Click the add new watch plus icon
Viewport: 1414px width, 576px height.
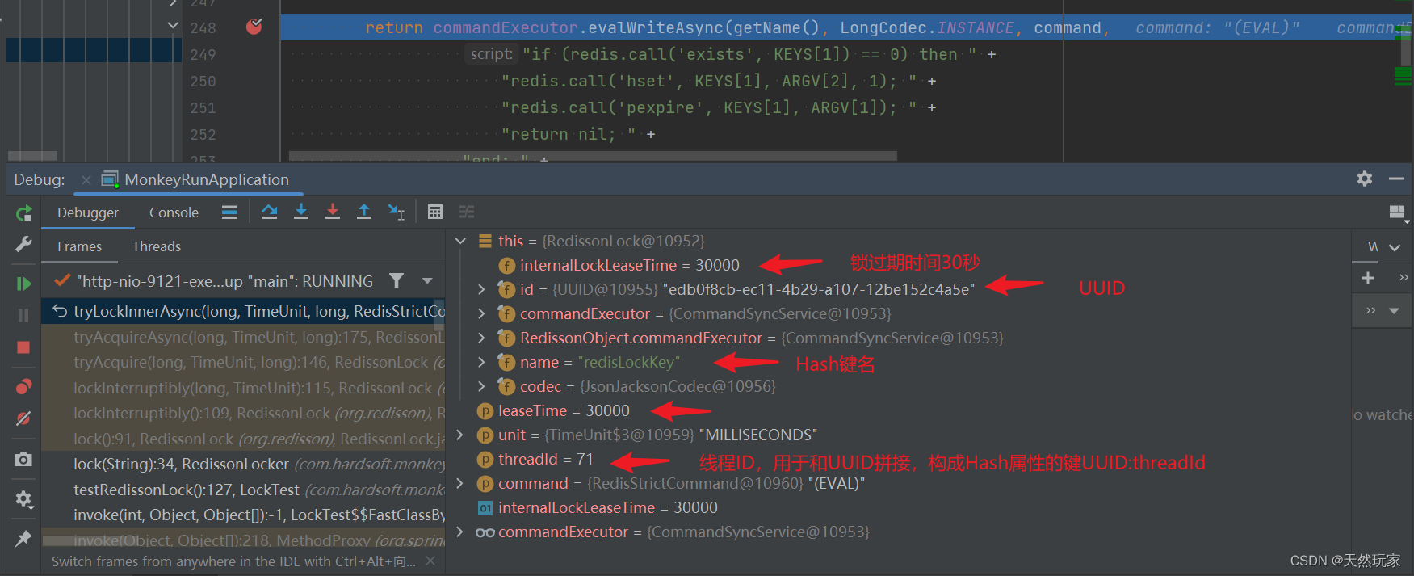coord(1368,278)
